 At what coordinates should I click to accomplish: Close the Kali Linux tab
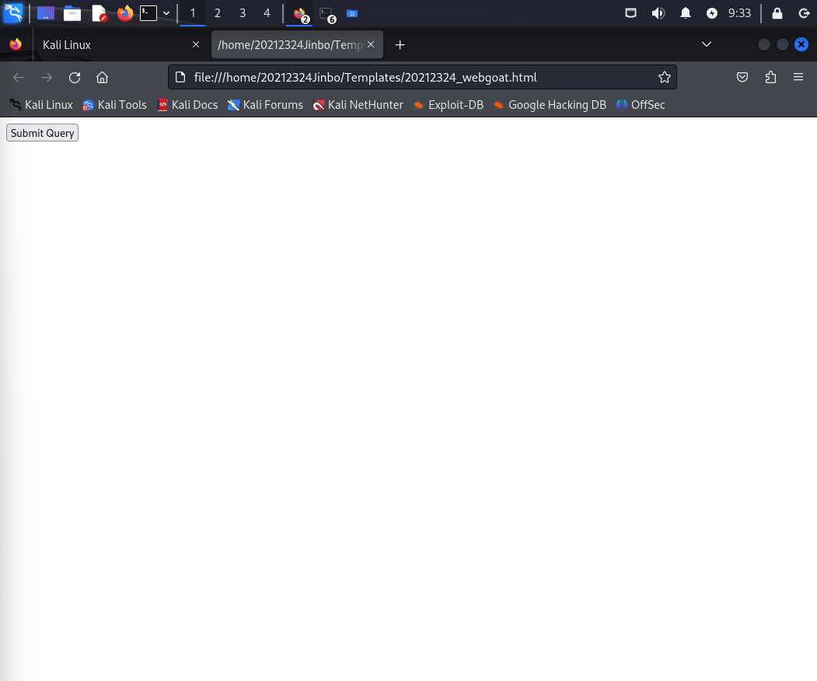(x=196, y=45)
